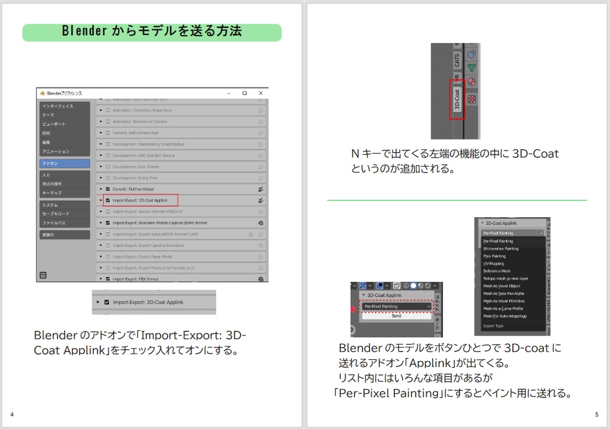Image resolution: width=610 pixels, height=429 pixels.
Task: Select アドオン category in Preferences sidebar
Action: tap(64, 164)
